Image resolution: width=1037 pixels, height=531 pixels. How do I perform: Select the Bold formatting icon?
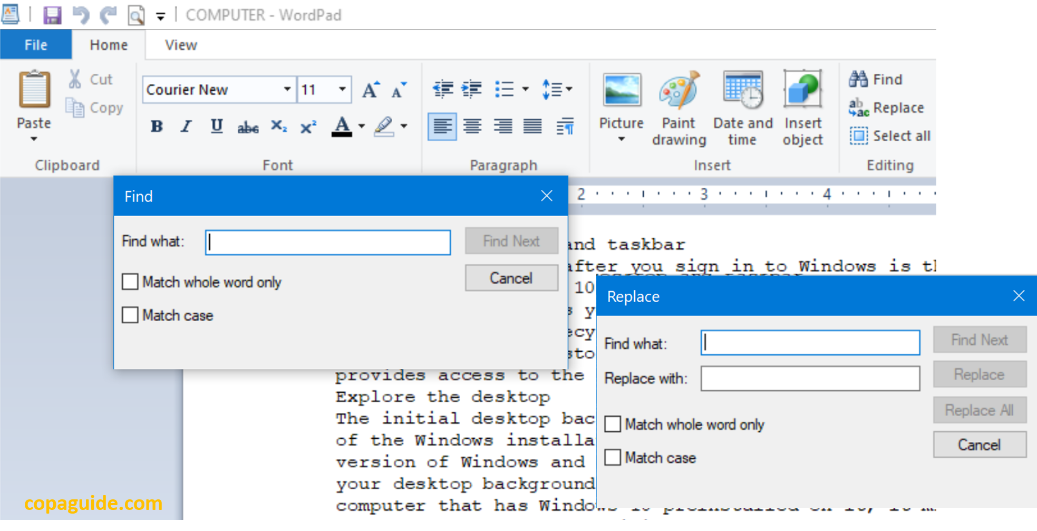click(x=156, y=125)
